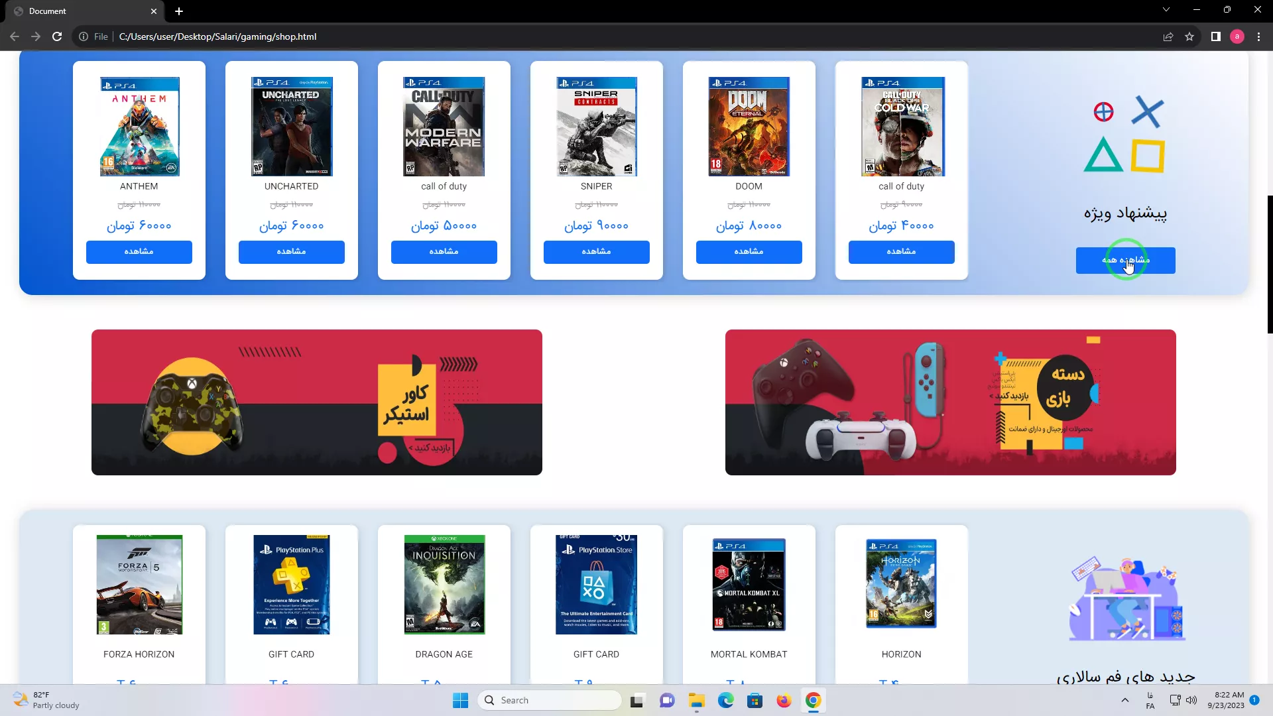This screenshot has height=716, width=1273.
Task: Reload the page with the refresh icon
Action: tap(57, 36)
